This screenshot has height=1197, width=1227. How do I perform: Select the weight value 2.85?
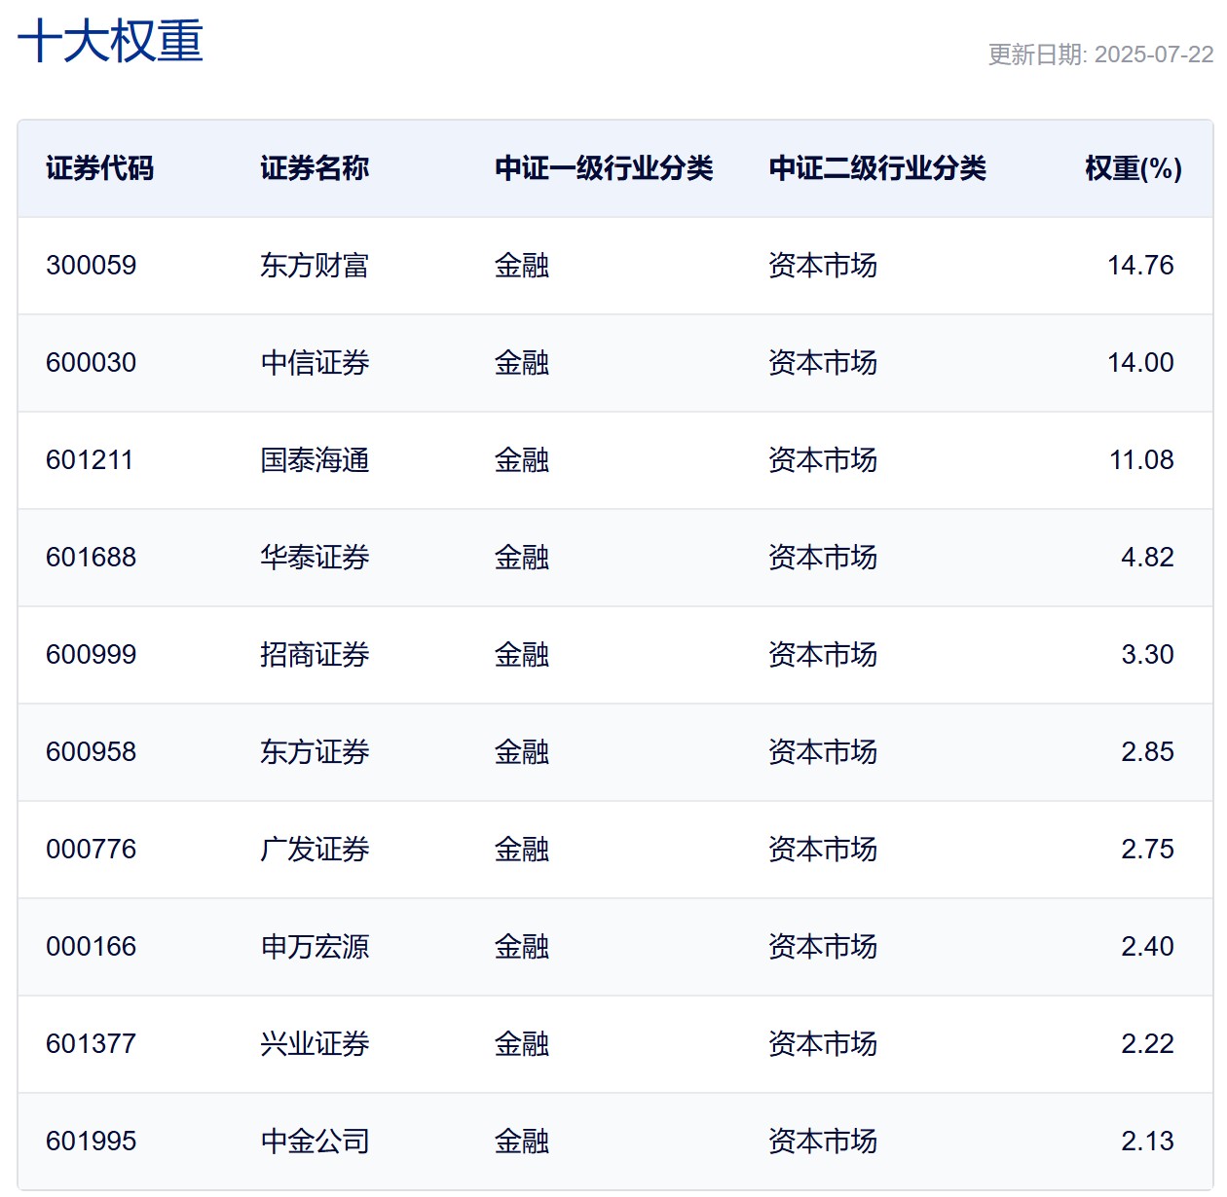pyautogui.click(x=1146, y=752)
